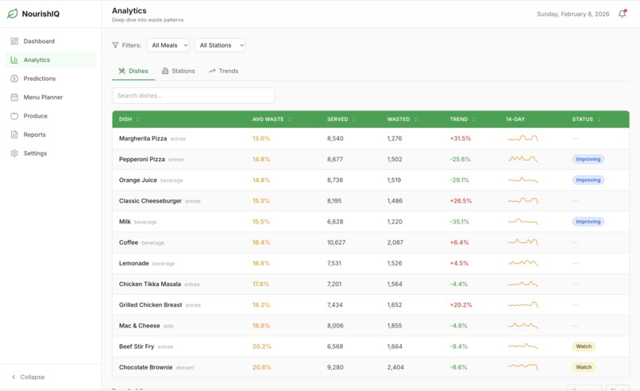
Task: Open the notifications bell icon
Action: pyautogui.click(x=622, y=14)
